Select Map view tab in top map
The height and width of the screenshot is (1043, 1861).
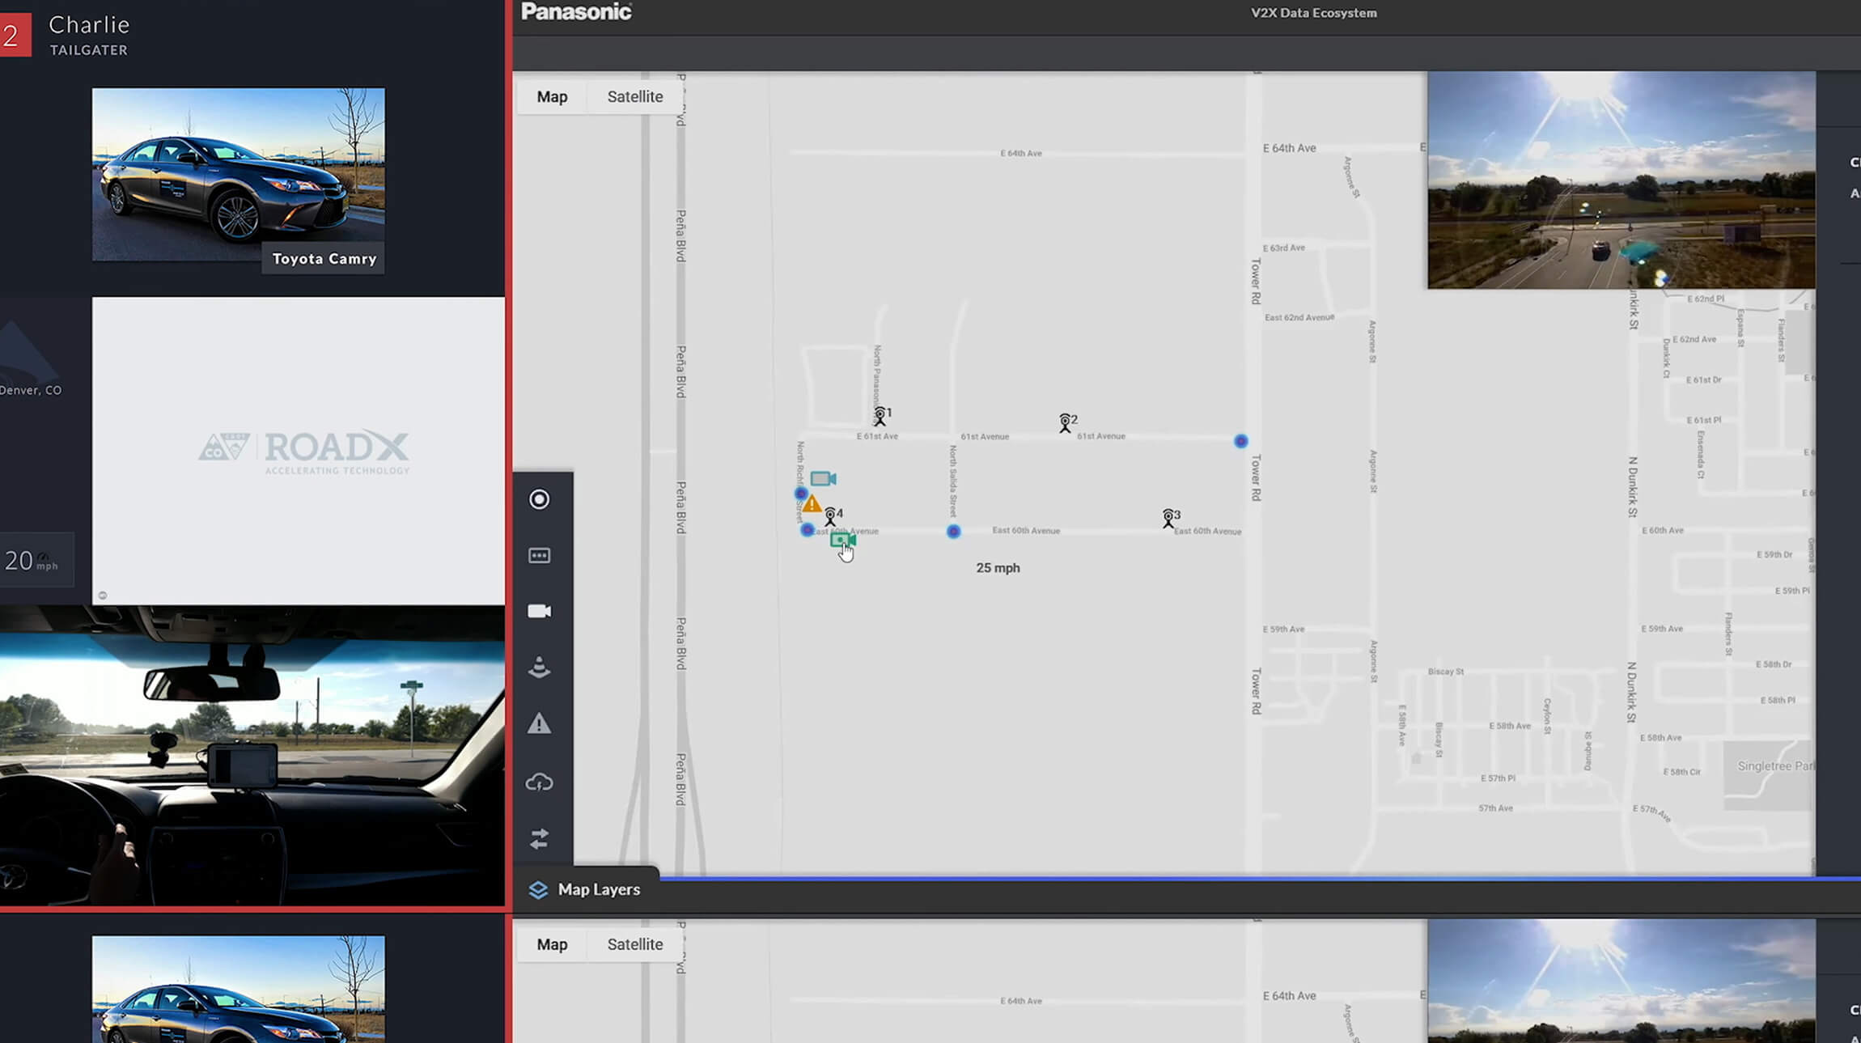[x=552, y=96]
